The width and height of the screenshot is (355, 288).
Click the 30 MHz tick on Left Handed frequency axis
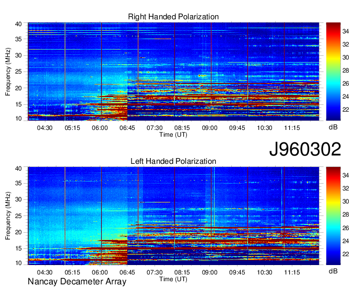[18, 199]
